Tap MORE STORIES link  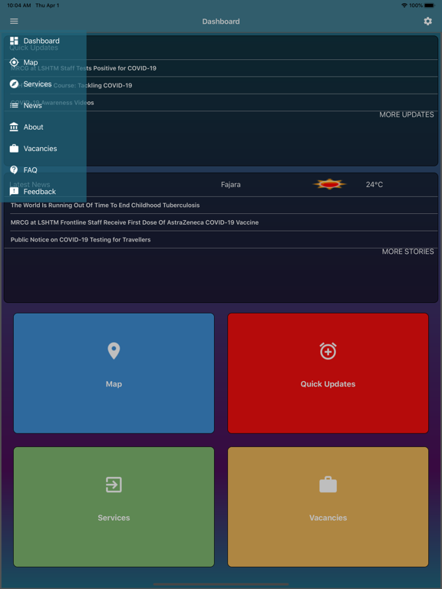point(407,252)
